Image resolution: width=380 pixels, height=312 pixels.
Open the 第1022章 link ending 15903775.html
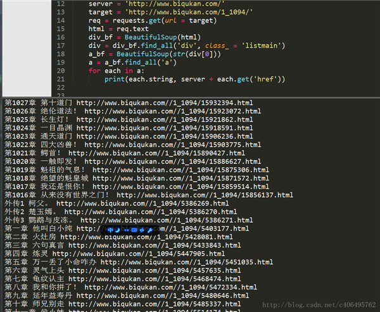pos(173,145)
